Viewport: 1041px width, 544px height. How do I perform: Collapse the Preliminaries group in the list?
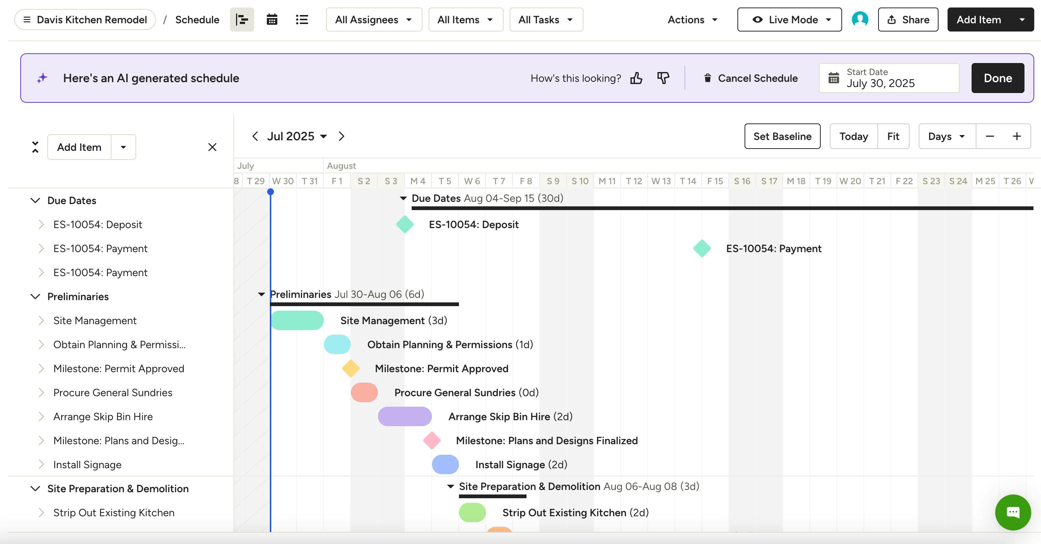[x=36, y=296]
